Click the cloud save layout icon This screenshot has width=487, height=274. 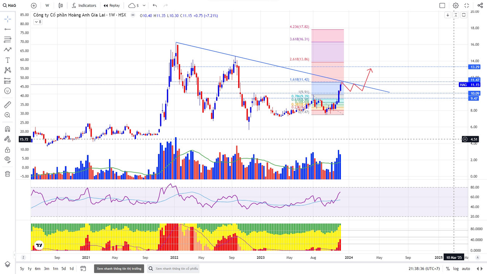click(x=132, y=5)
